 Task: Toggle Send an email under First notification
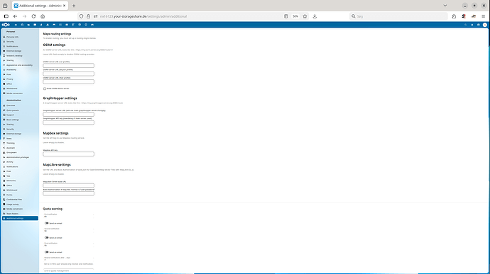pyautogui.click(x=47, y=223)
